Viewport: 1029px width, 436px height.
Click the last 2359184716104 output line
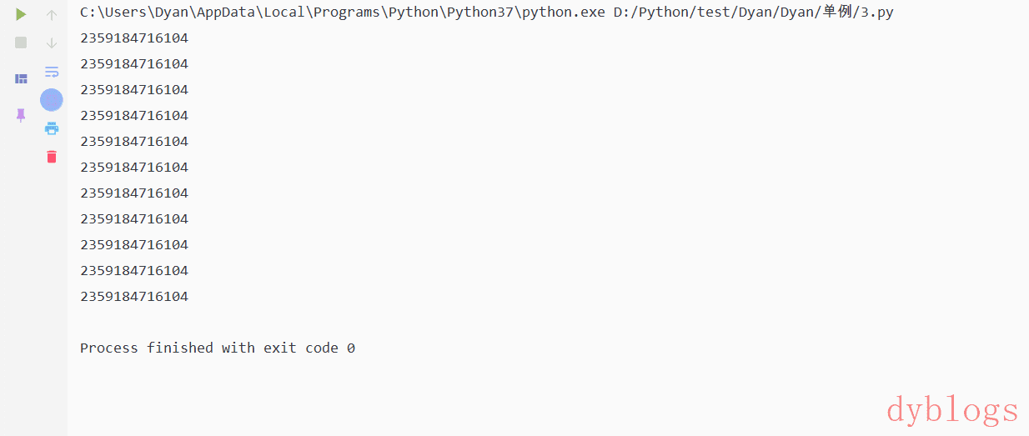pyautogui.click(x=134, y=297)
